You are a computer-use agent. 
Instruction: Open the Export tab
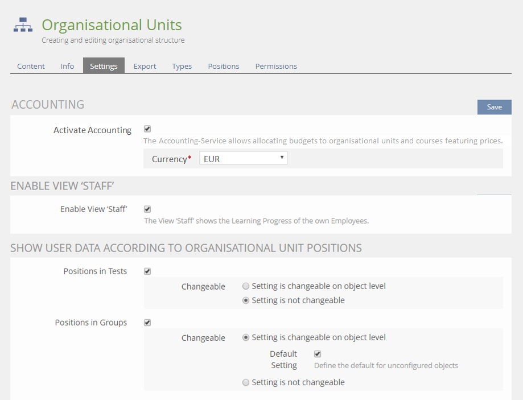(x=145, y=66)
